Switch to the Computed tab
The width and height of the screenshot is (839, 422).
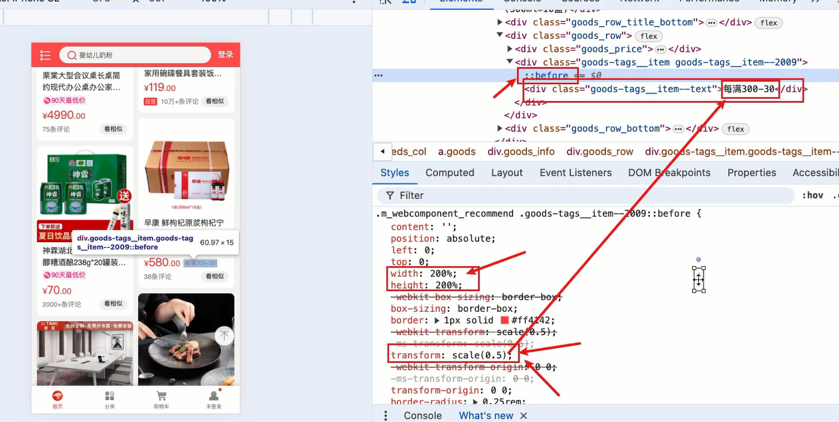[x=449, y=173]
